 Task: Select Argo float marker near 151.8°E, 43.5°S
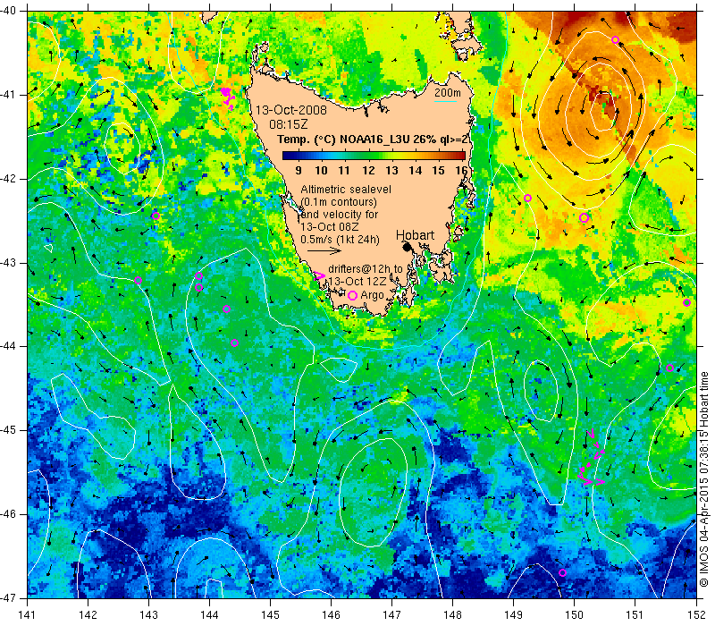tap(686, 302)
